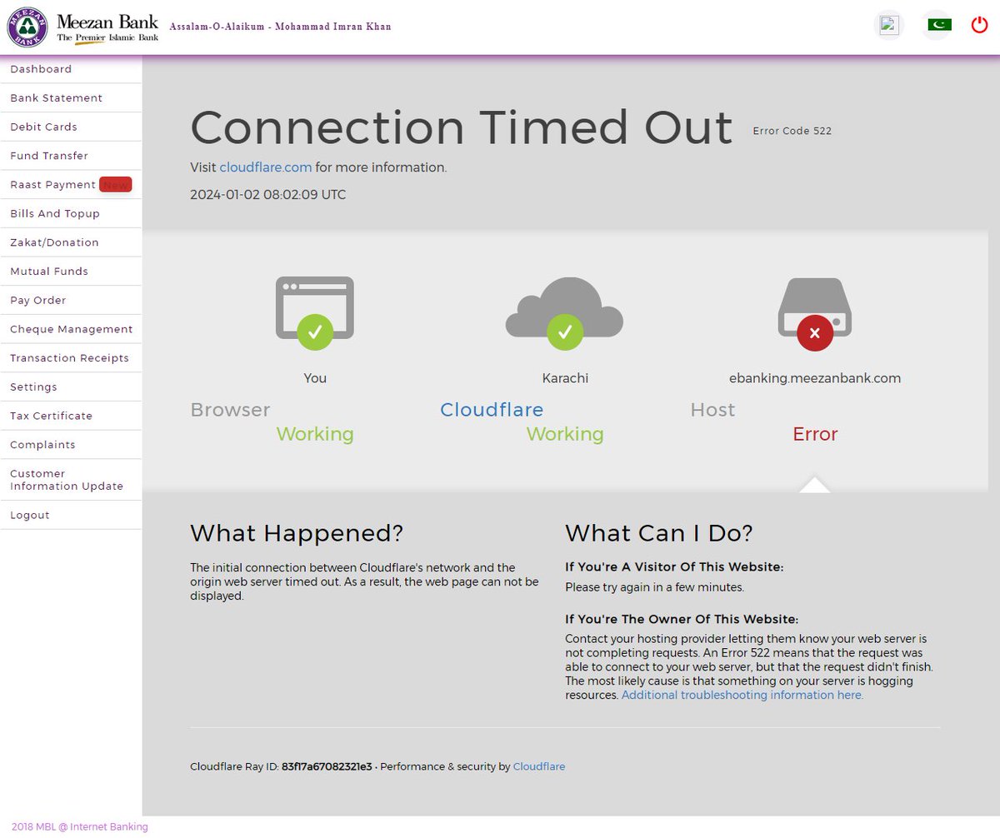This screenshot has height=838, width=1000.
Task: Click the blue Cloudflare heading link
Action: (492, 410)
